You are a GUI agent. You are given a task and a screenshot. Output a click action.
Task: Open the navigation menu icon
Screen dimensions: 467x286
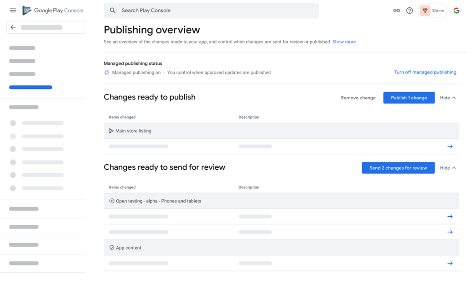pos(12,10)
